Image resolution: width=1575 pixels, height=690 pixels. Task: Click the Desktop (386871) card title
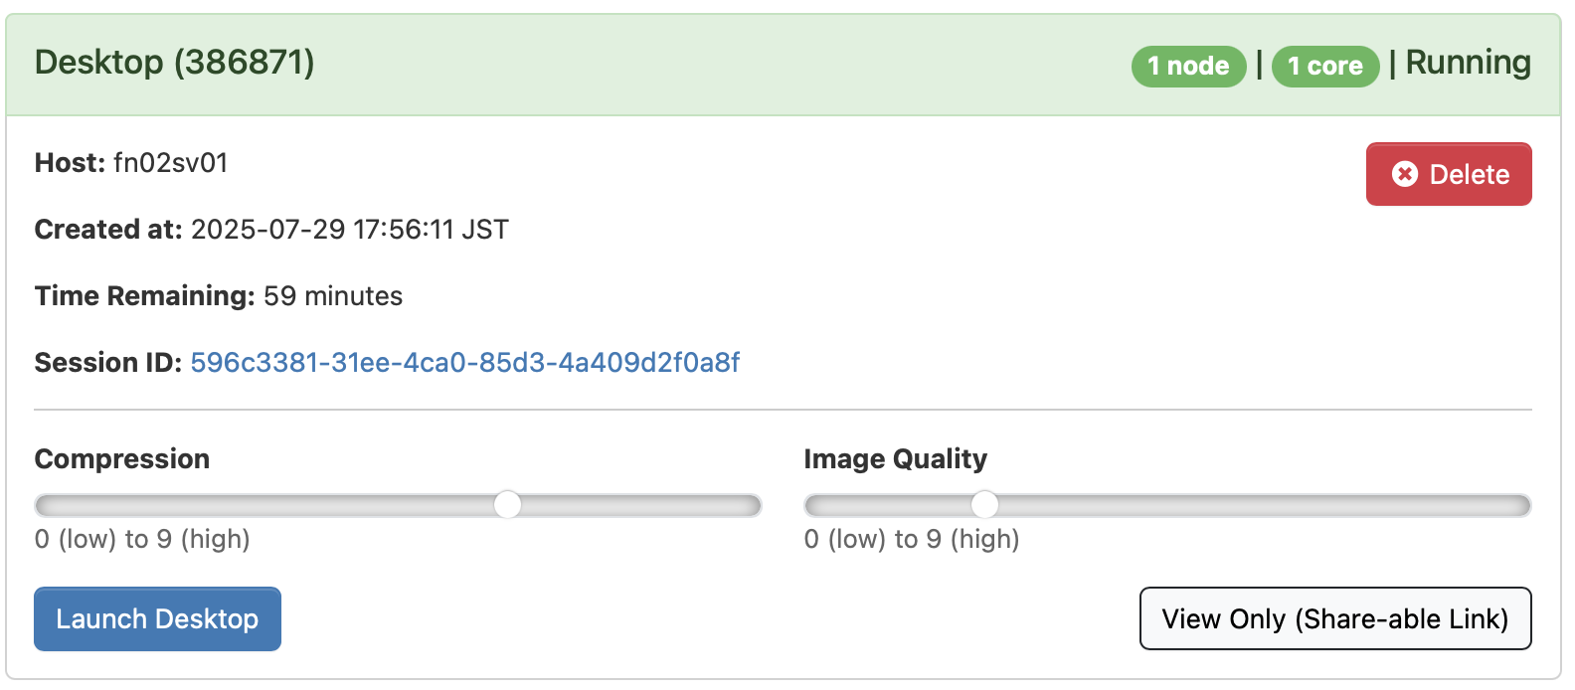pos(175,63)
